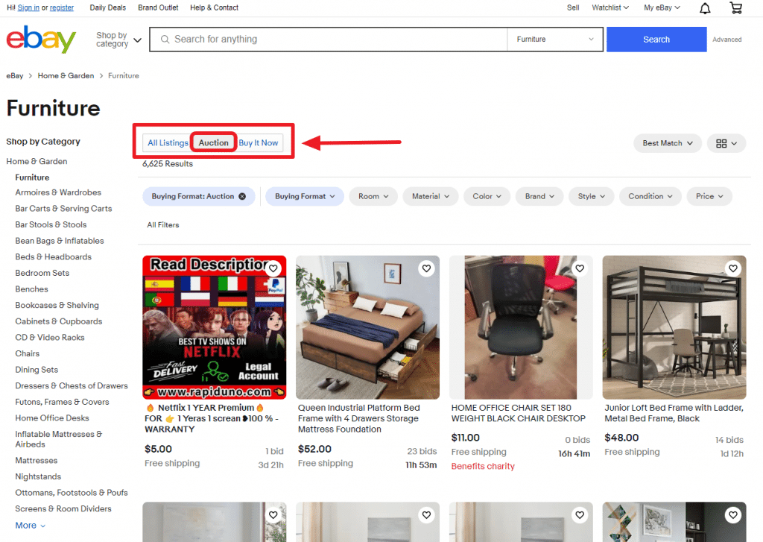Open the Daily Deals link
Screen dimensions: 763x542
[x=108, y=7]
